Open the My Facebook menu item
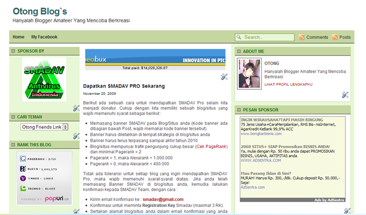The height and width of the screenshot is (215, 366). (44, 37)
